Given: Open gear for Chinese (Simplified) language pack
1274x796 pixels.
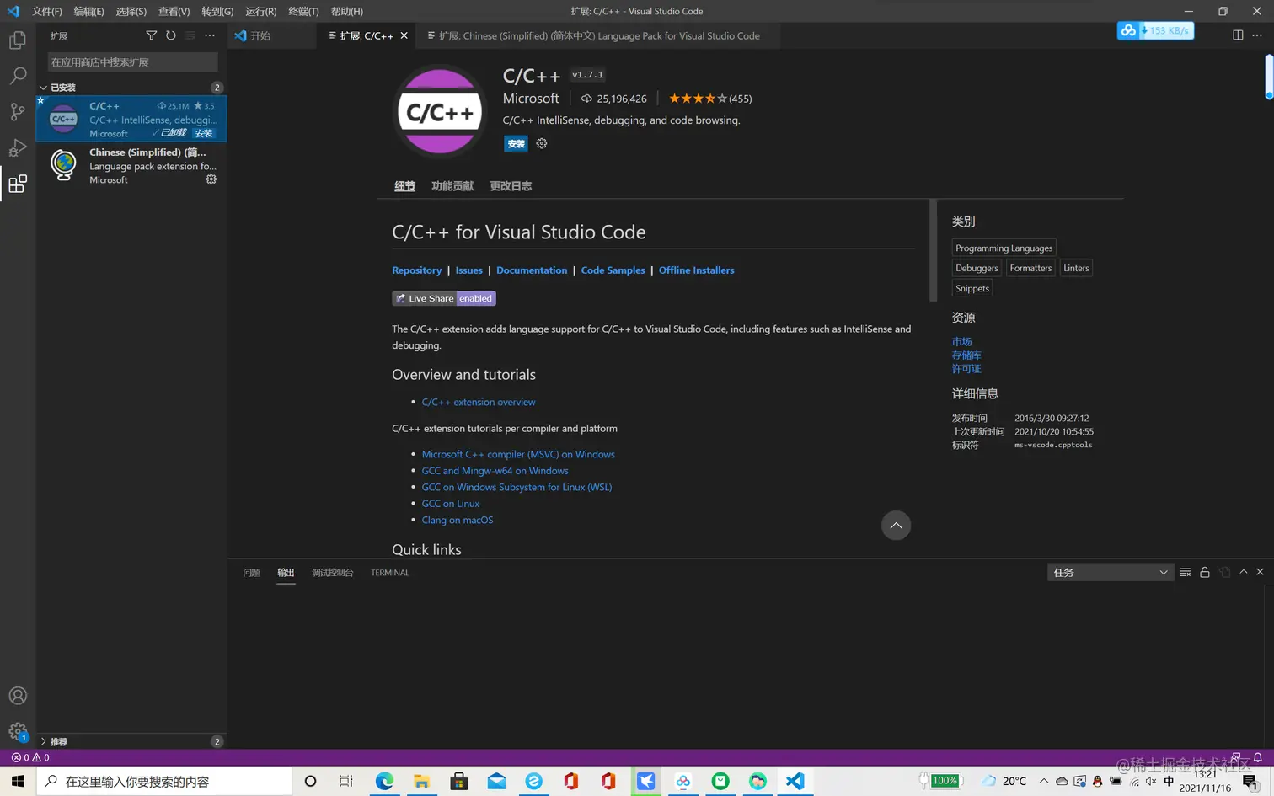Looking at the screenshot, I should point(211,179).
